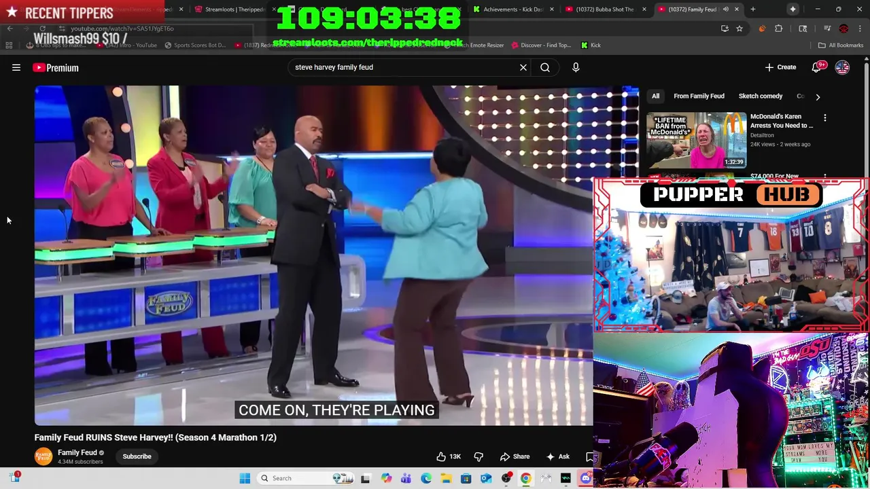
Task: Open the Sports Scores Bot bookmark
Action: click(x=195, y=46)
